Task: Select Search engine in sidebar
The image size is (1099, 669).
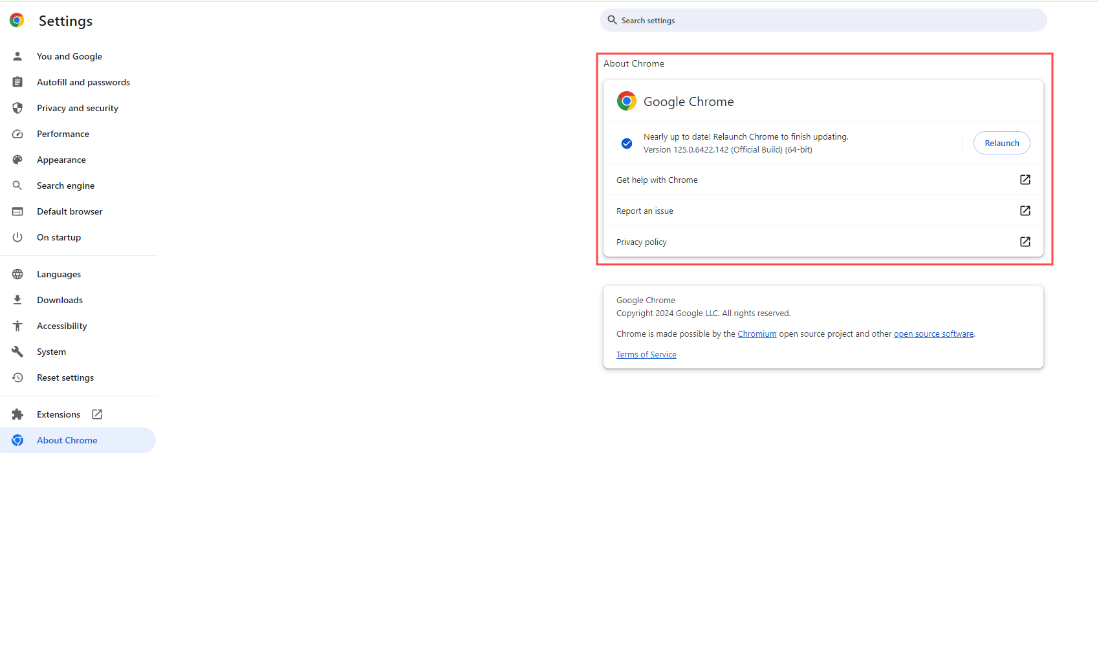Action: (65, 186)
